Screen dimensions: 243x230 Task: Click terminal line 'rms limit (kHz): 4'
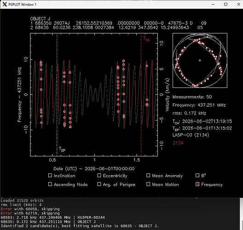click(21, 205)
